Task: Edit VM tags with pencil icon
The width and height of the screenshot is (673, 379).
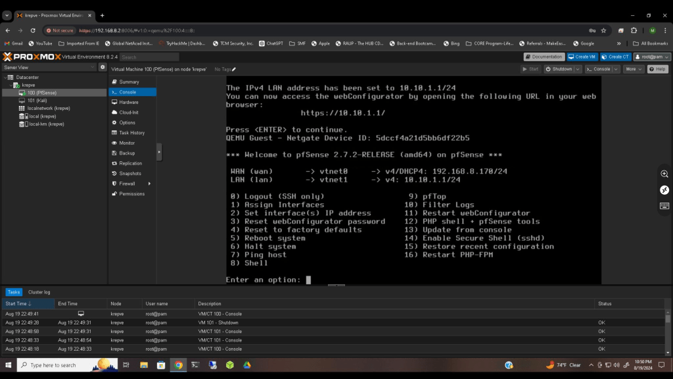Action: point(234,69)
